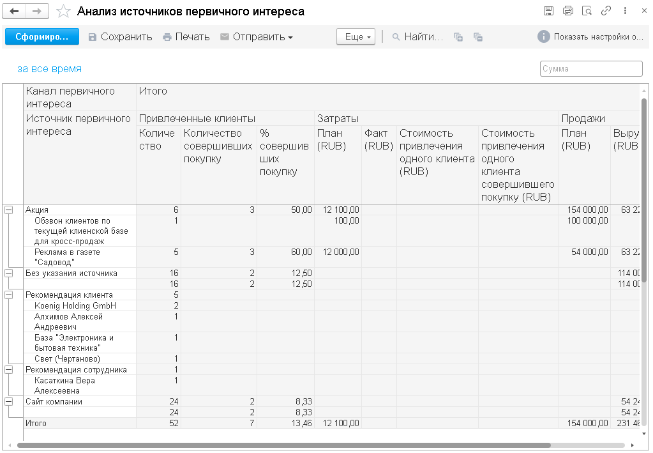Click Печать in the toolbar
Image resolution: width=653 pixels, height=453 pixels.
(x=186, y=36)
